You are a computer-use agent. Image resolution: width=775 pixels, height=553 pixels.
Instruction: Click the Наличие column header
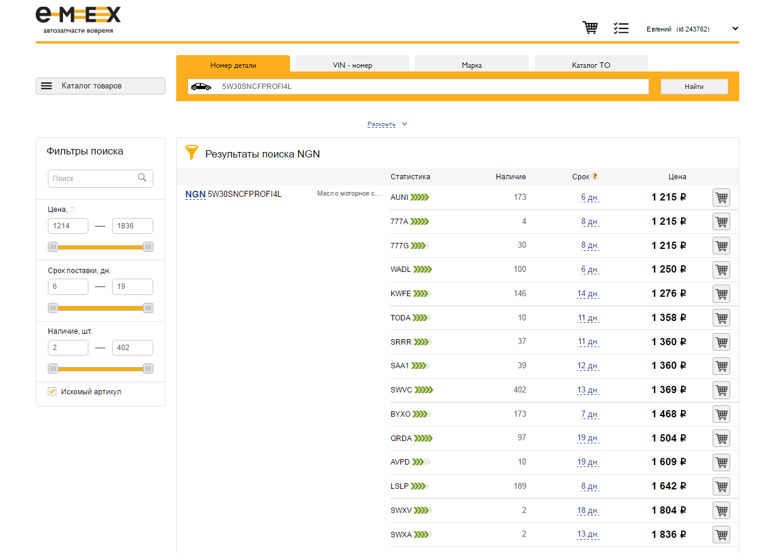point(511,177)
